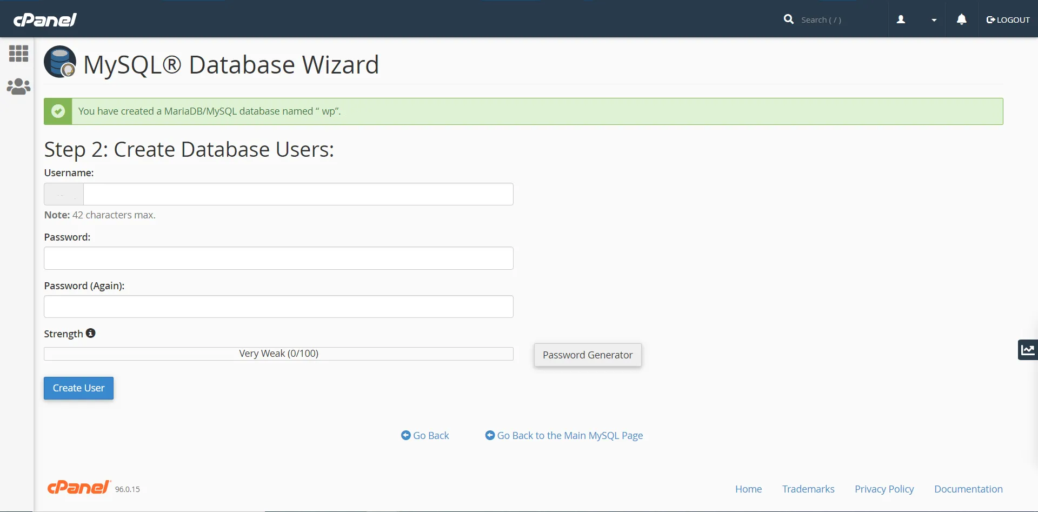Open the Documentation footer link
The width and height of the screenshot is (1038, 512).
pyautogui.click(x=968, y=489)
